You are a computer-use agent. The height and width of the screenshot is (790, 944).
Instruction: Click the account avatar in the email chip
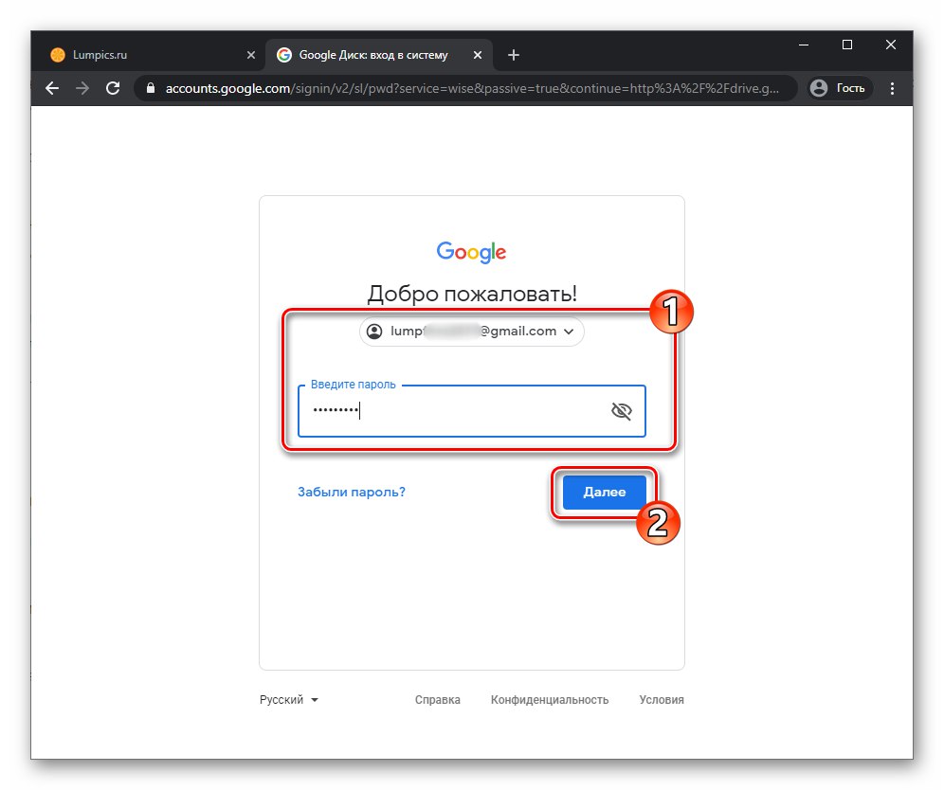[x=373, y=332]
